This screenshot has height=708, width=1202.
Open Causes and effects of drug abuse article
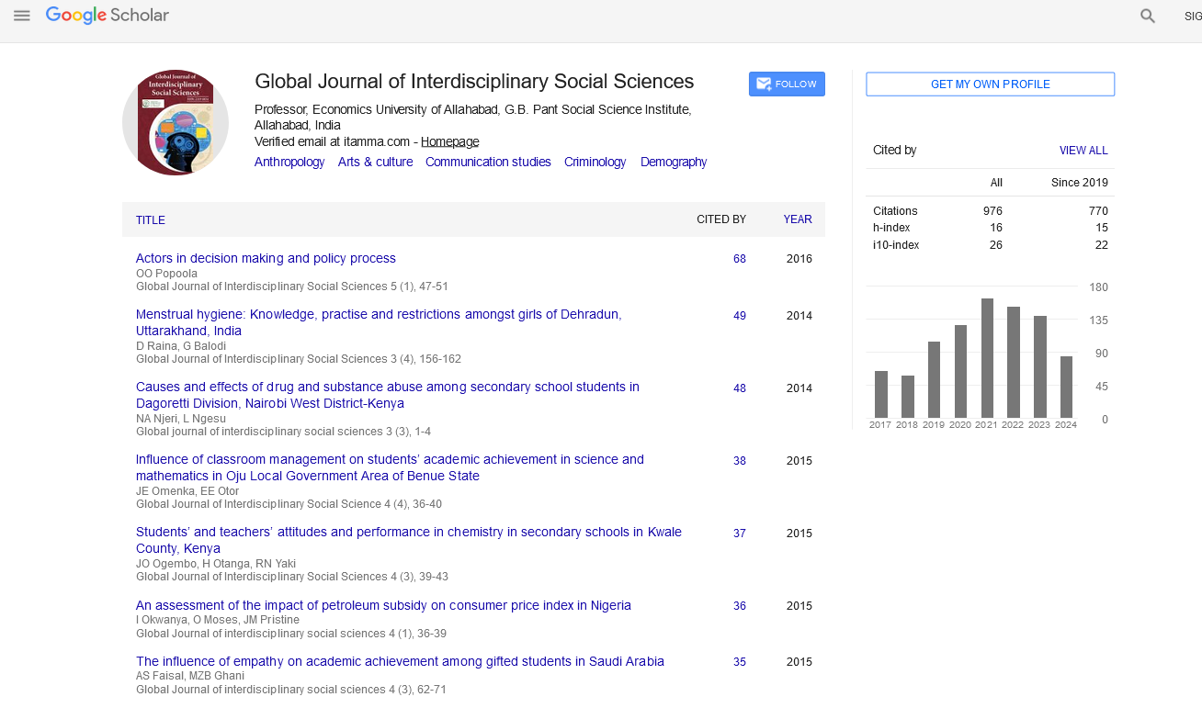(x=388, y=395)
